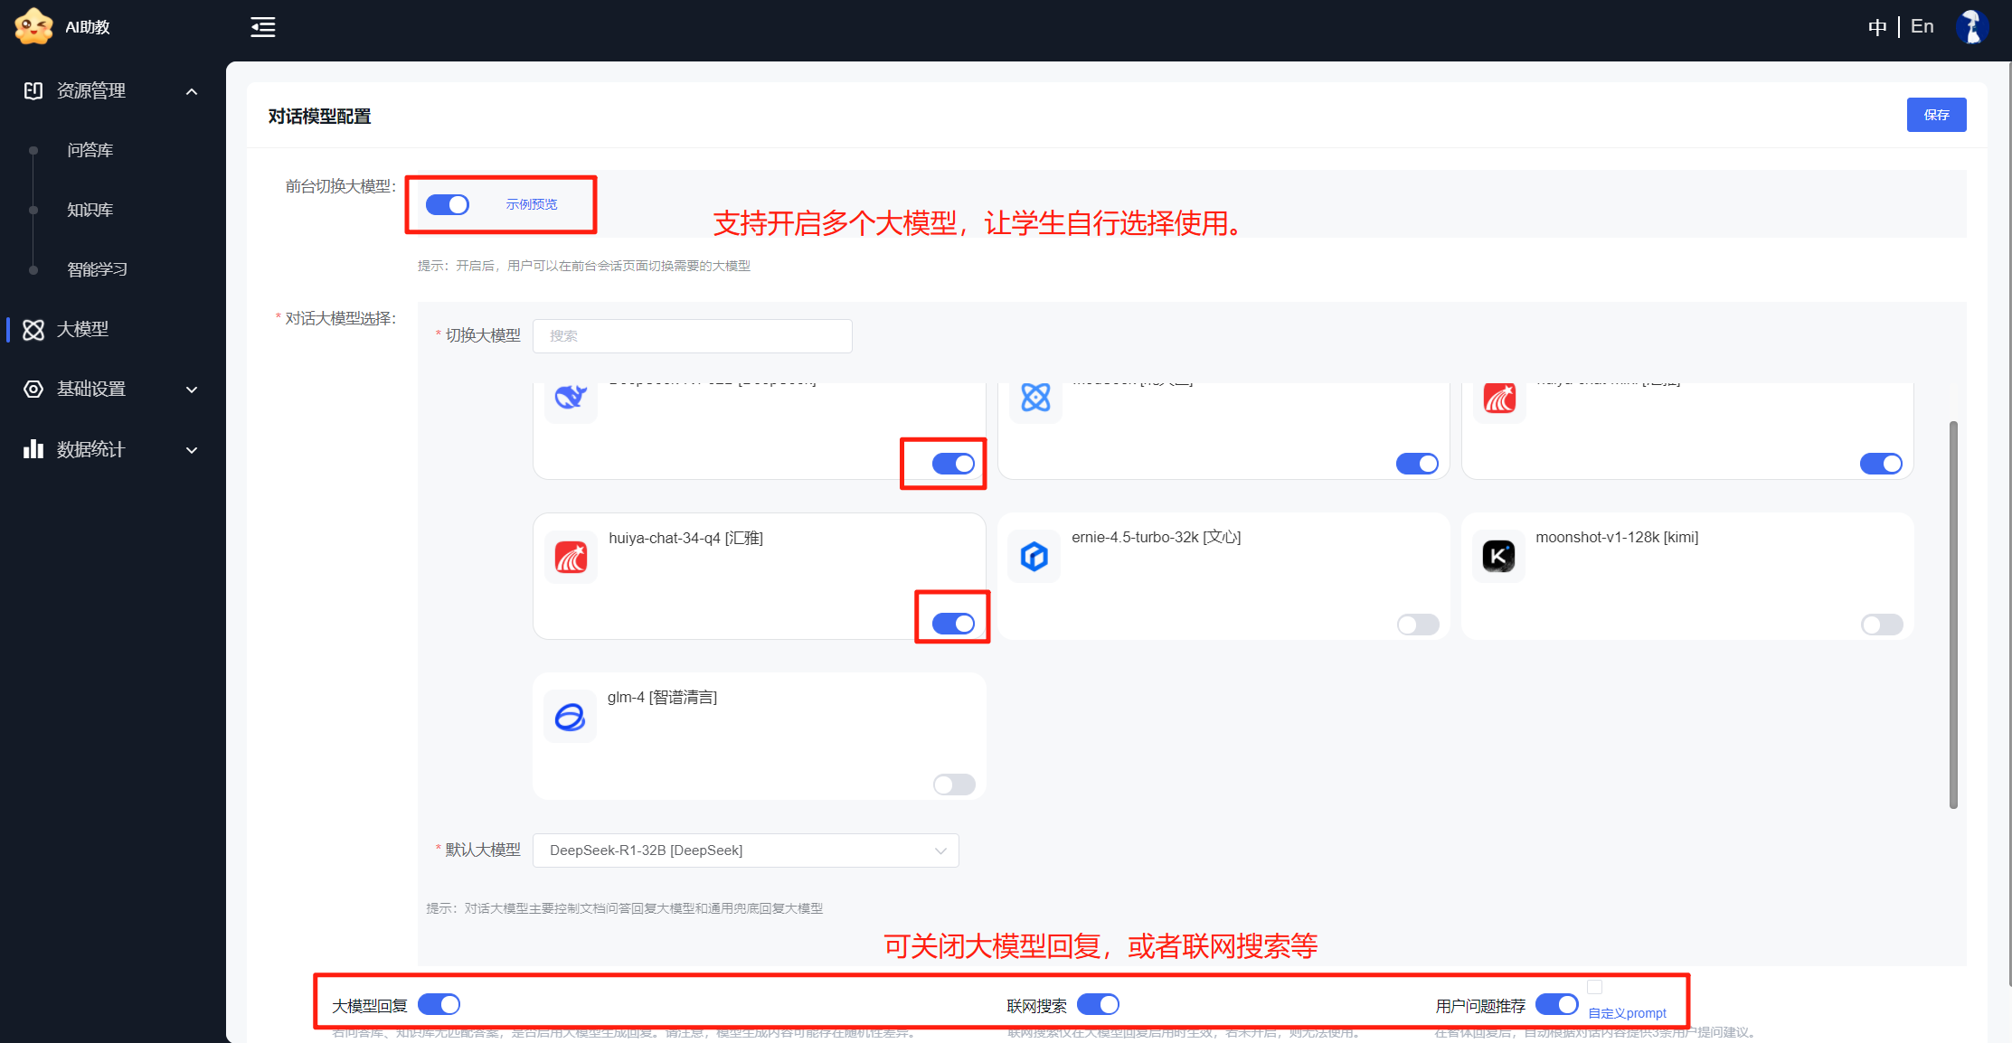Click the red icon on the top-row 汇雅 card

[1499, 397]
